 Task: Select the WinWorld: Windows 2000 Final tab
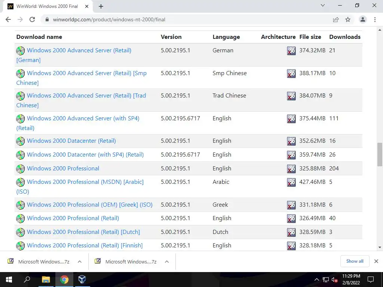(48, 6)
